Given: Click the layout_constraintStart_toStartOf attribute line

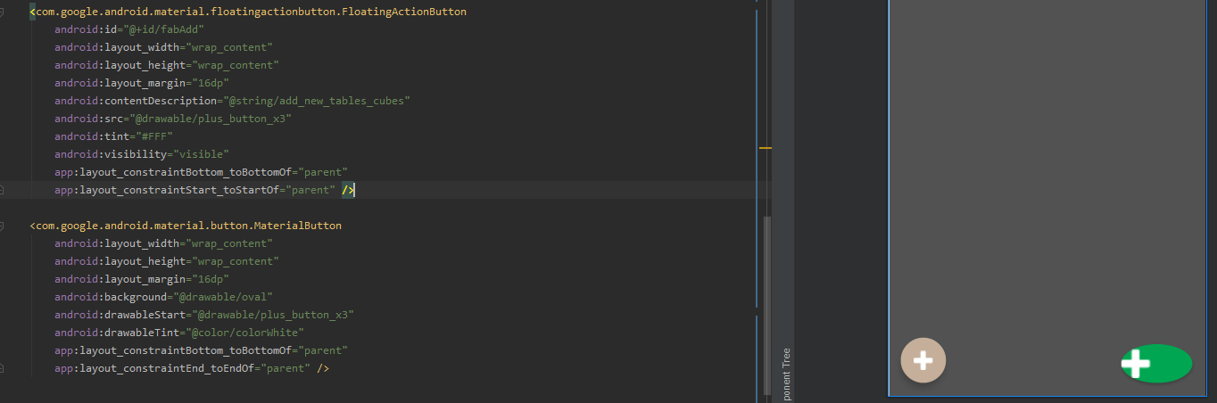Looking at the screenshot, I should click(195, 190).
